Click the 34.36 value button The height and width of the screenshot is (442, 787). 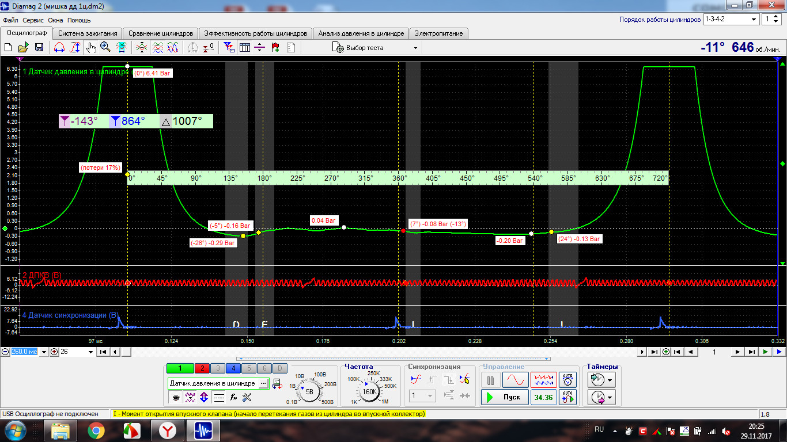(x=544, y=397)
